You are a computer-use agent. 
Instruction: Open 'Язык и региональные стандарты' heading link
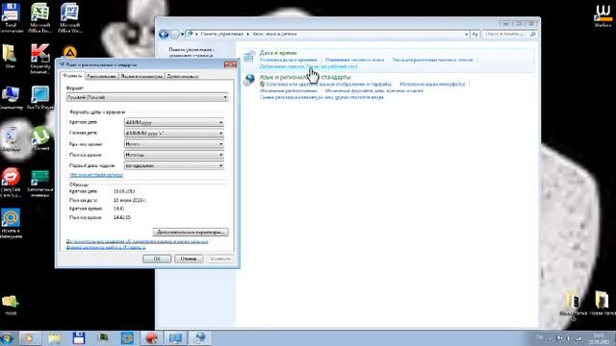coord(305,77)
